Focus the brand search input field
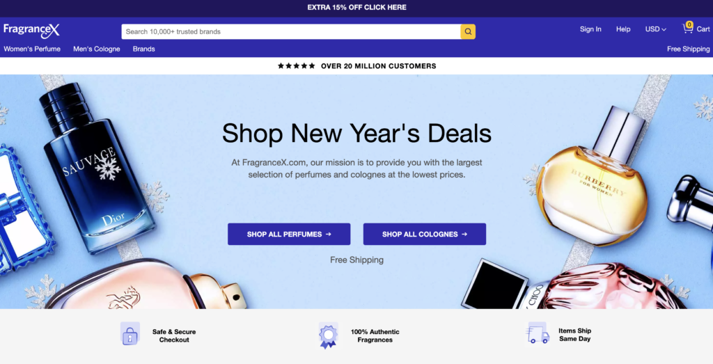713x364 pixels. (x=291, y=32)
